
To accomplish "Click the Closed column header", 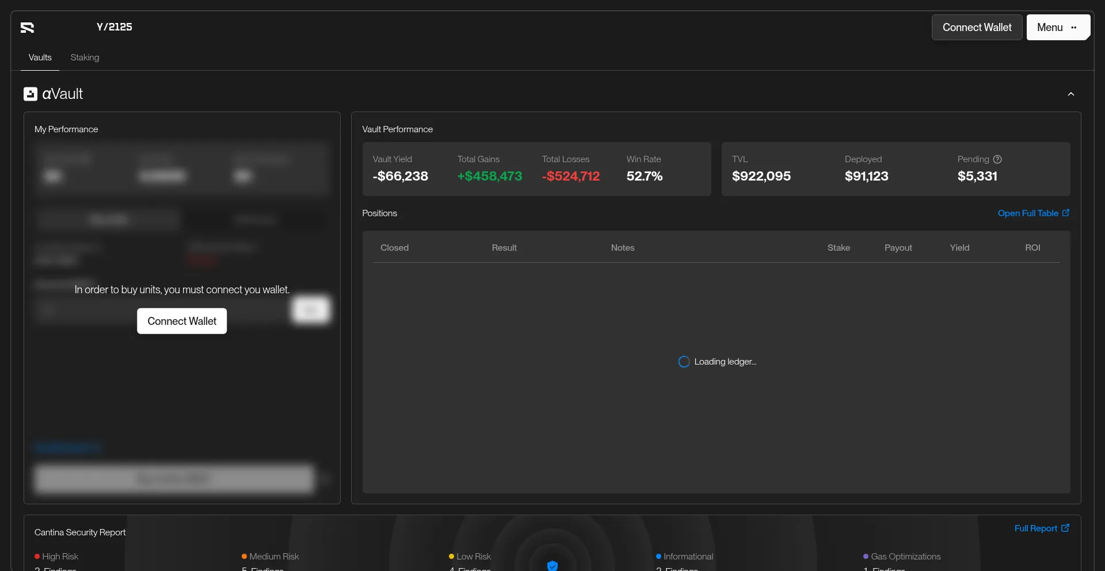I will click(x=394, y=247).
